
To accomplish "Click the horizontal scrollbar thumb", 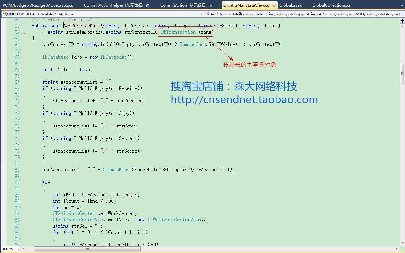I will 87,249.
